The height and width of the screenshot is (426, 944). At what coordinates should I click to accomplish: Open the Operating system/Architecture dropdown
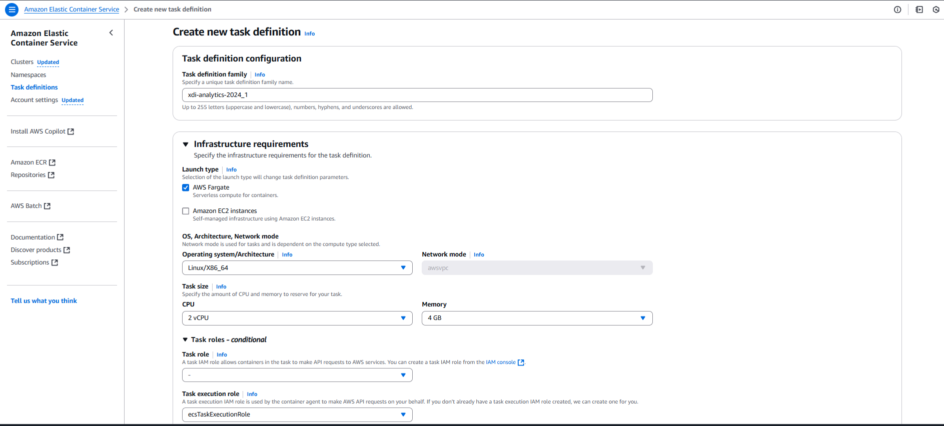tap(297, 268)
